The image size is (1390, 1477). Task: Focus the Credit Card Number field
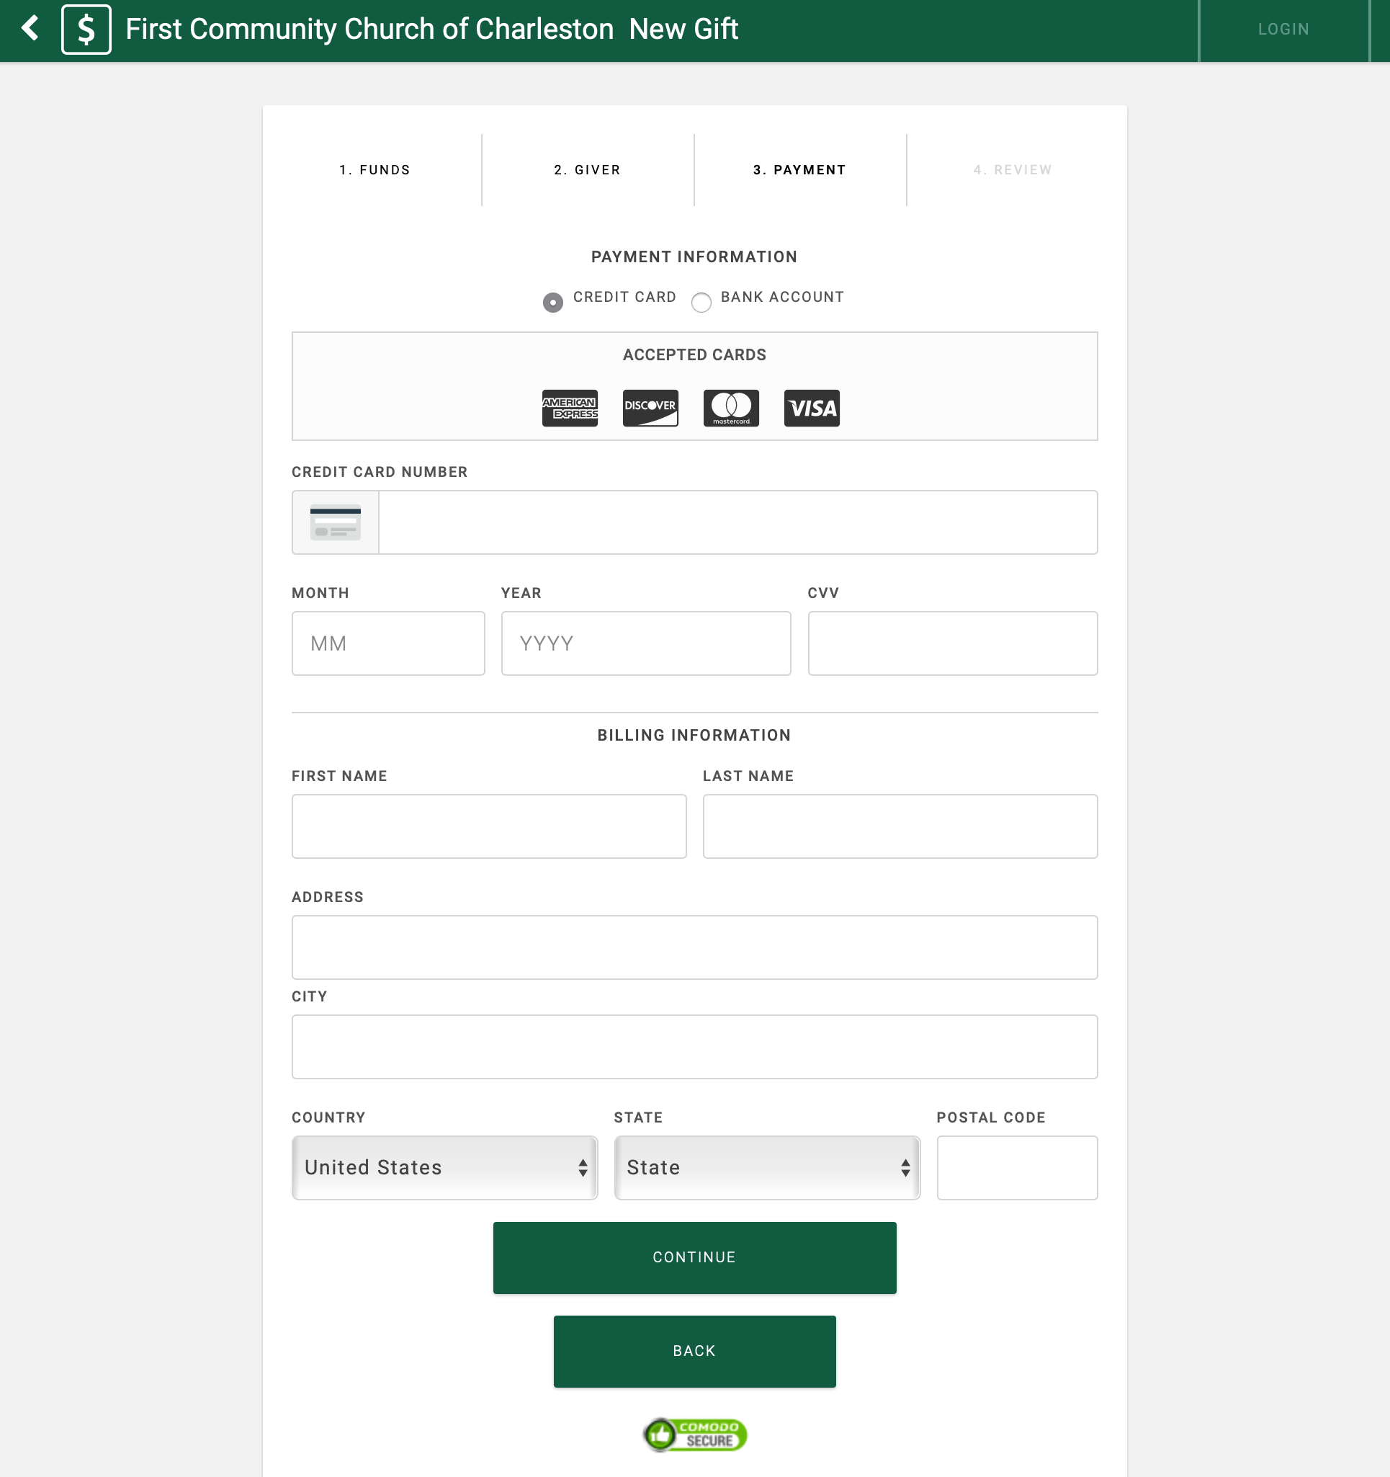pos(737,522)
